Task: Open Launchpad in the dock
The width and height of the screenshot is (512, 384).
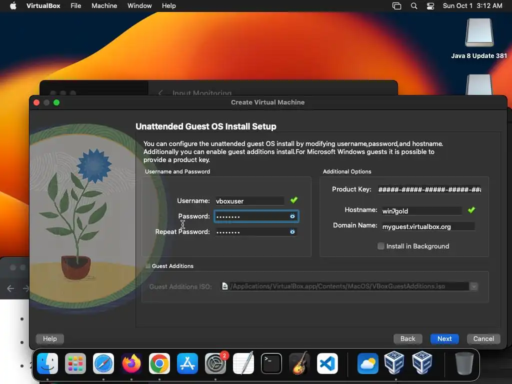Action: [75, 363]
